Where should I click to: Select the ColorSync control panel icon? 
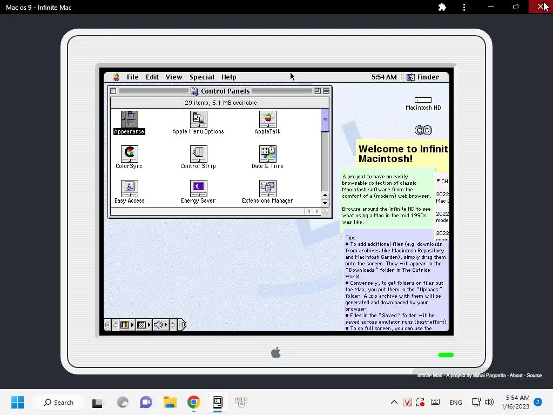pyautogui.click(x=130, y=154)
